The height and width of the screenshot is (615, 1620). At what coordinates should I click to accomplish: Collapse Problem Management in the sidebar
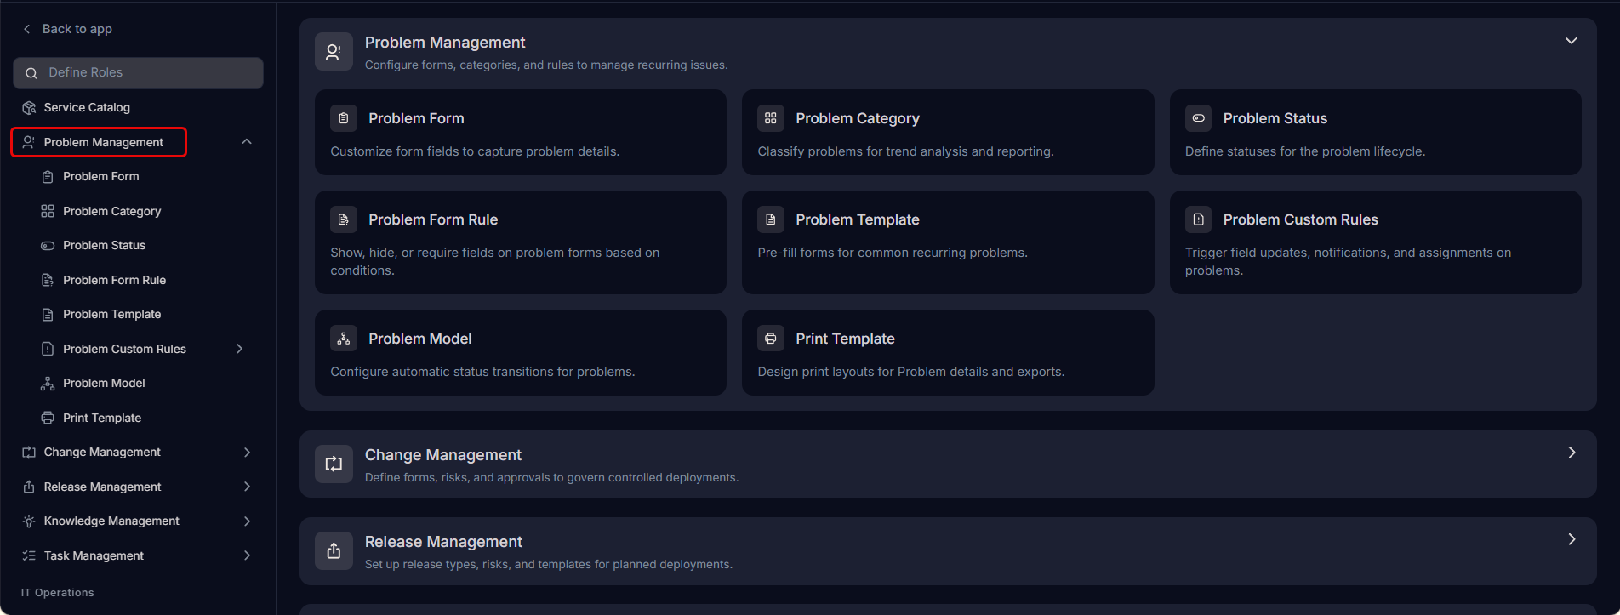(247, 142)
